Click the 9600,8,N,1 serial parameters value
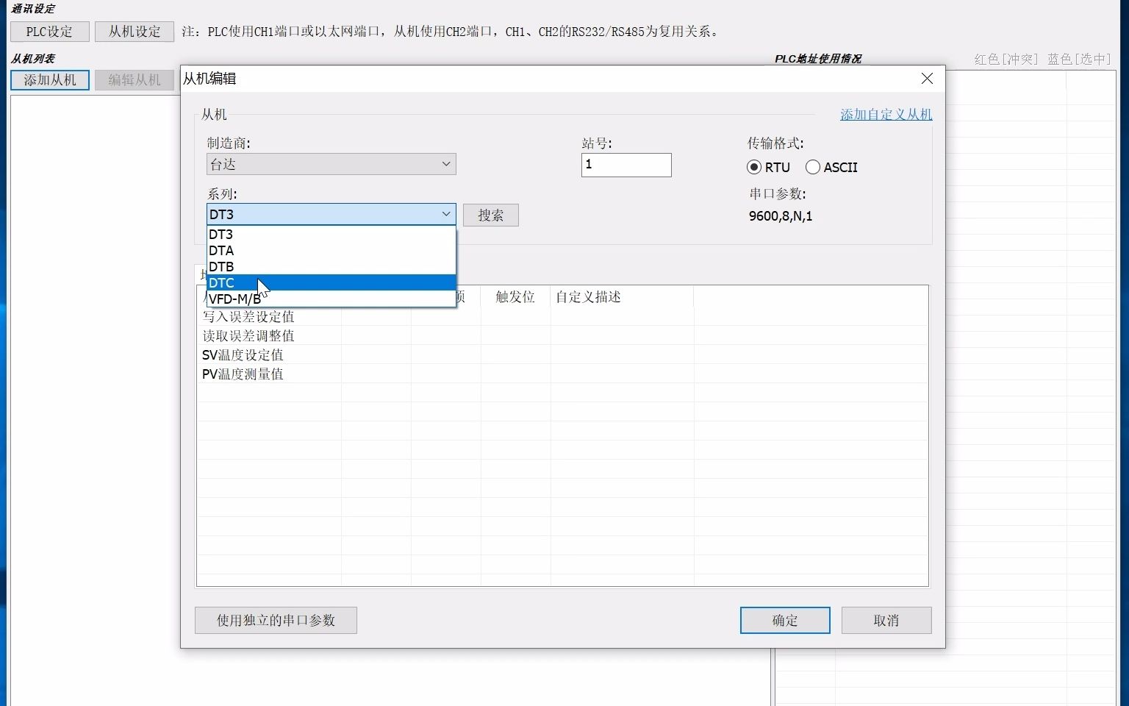The width and height of the screenshot is (1129, 706). [x=781, y=216]
